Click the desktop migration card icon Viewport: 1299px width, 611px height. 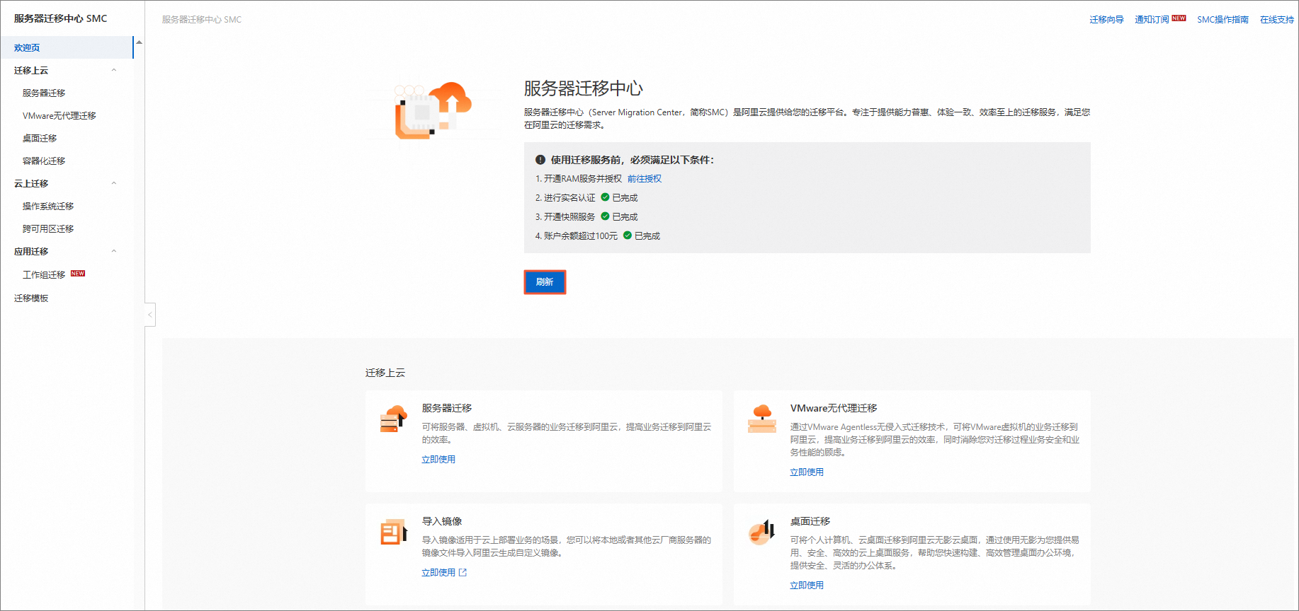[762, 532]
